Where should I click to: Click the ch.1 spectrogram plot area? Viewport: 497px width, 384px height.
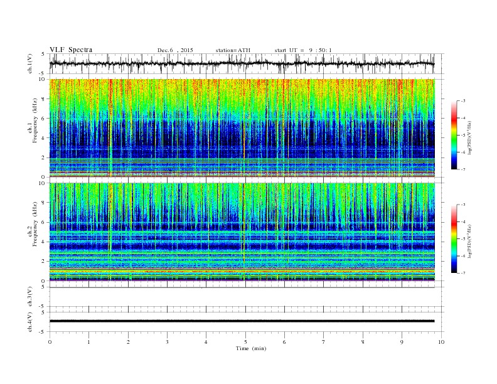242,128
